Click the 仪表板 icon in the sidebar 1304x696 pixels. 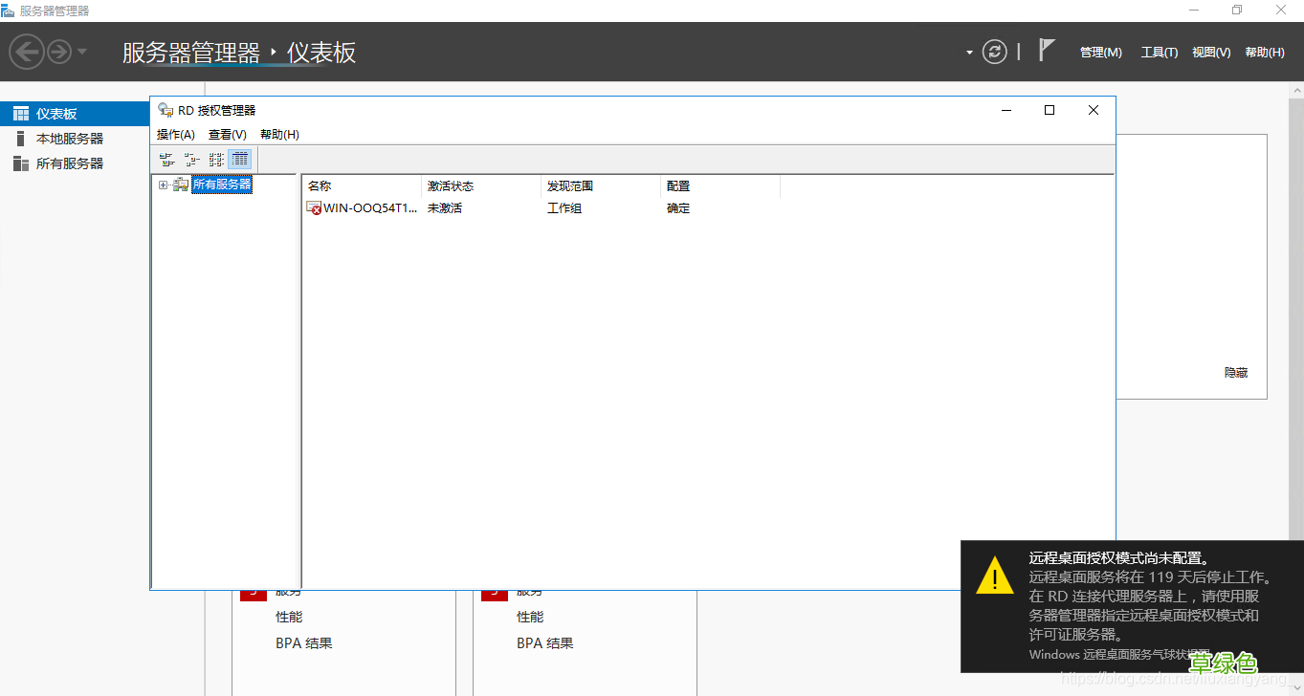21,113
